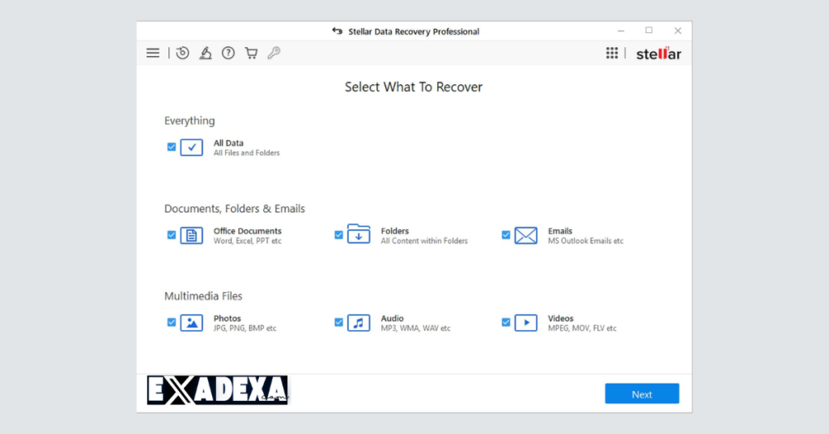Toggle the Audio checkbox
829x434 pixels.
338,322
